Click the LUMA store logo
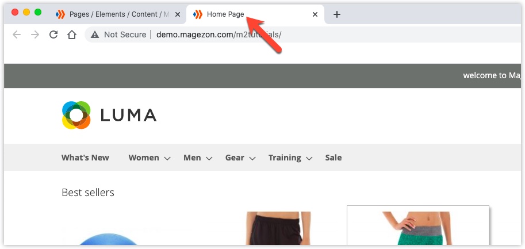525x249 pixels. pyautogui.click(x=109, y=115)
